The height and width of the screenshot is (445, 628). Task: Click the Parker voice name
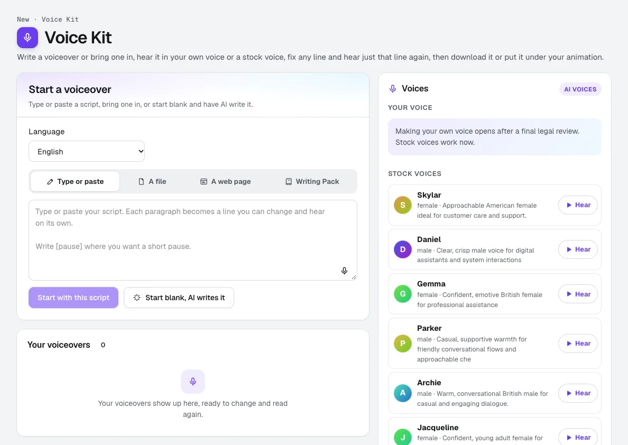(429, 328)
